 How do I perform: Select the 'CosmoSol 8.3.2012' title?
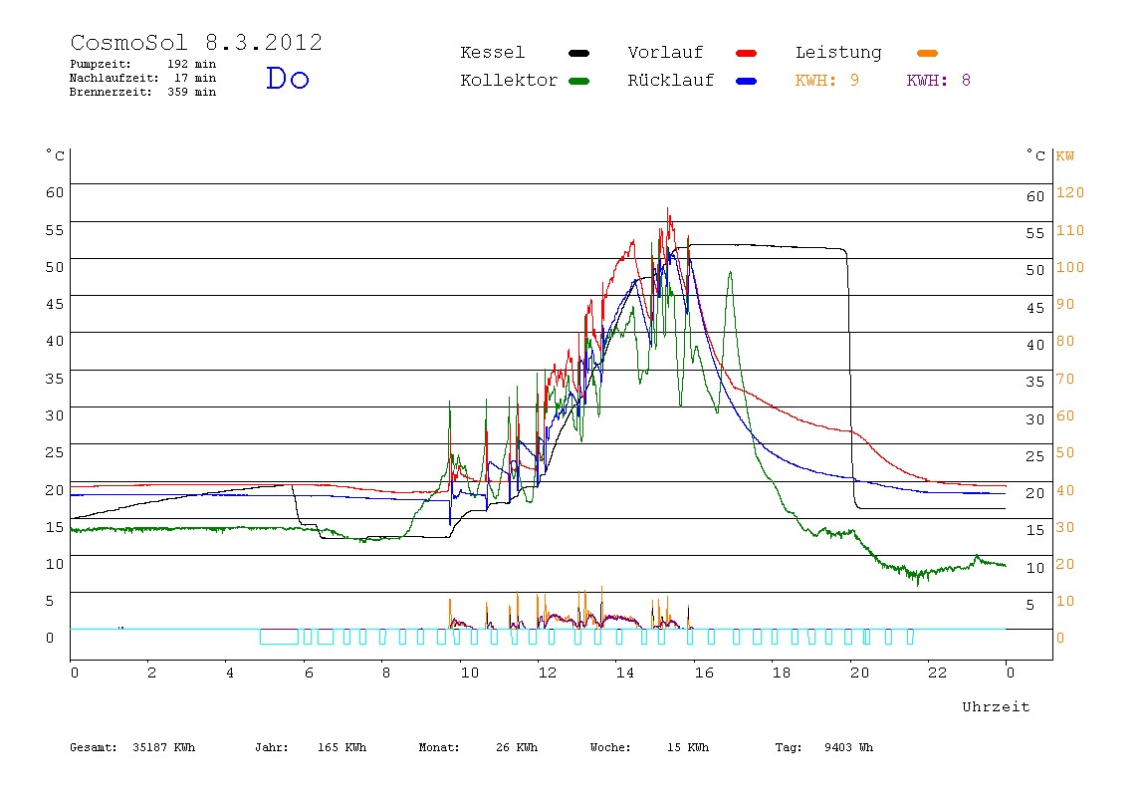pos(196,42)
